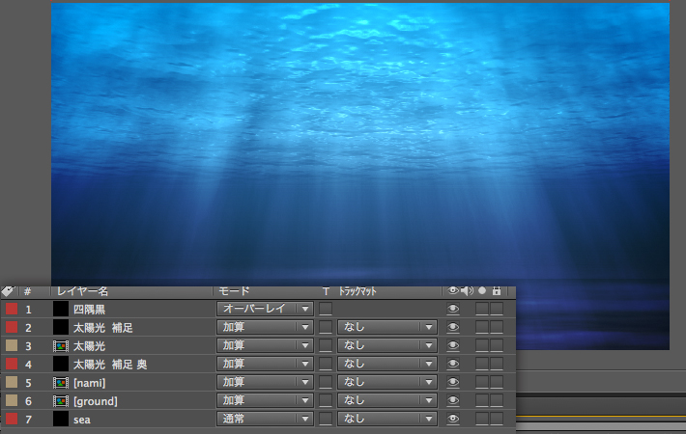Click the label tag icon in the column header
Viewport: 686px width, 434px height.
pyautogui.click(x=8, y=290)
